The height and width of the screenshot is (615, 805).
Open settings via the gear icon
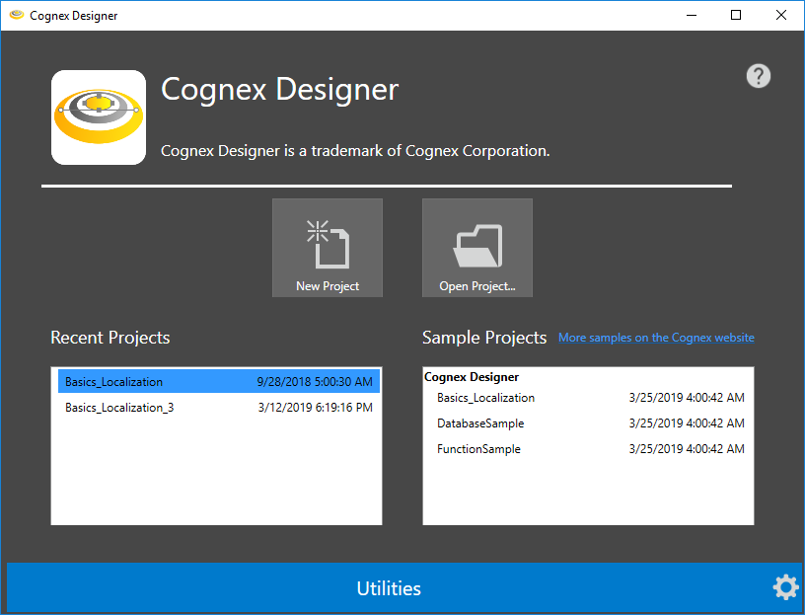tap(785, 587)
